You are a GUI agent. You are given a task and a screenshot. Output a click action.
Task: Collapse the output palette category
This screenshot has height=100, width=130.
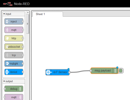[14, 81]
